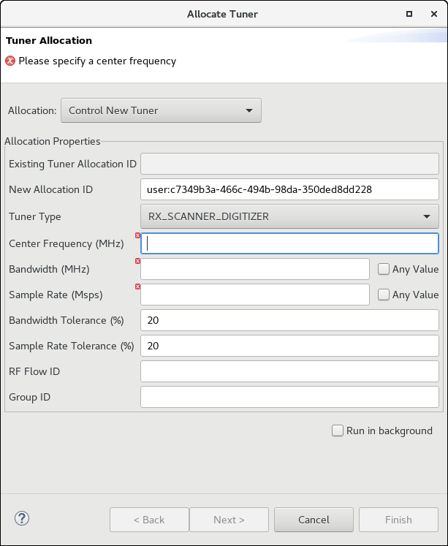448x546 pixels.
Task: Expand the Tuner Type dropdown
Action: click(x=289, y=216)
